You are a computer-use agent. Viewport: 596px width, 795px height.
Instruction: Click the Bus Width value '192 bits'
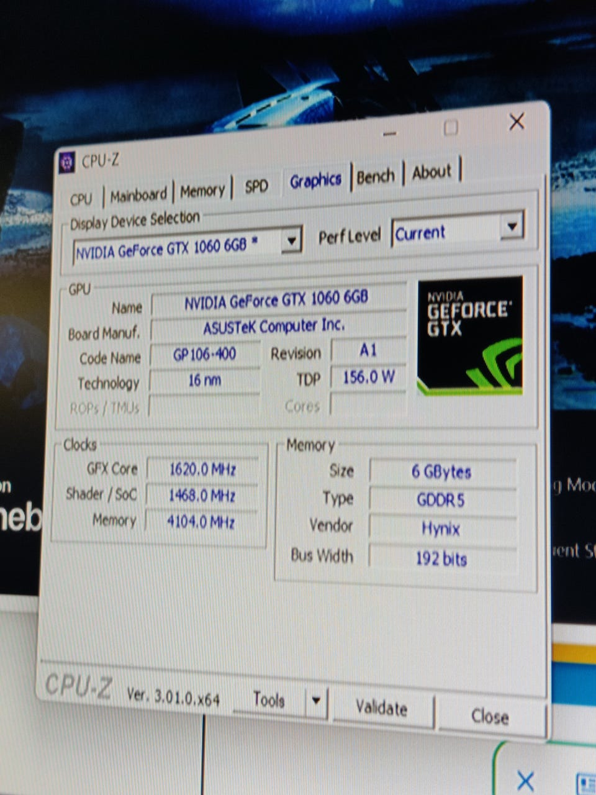pos(441,558)
